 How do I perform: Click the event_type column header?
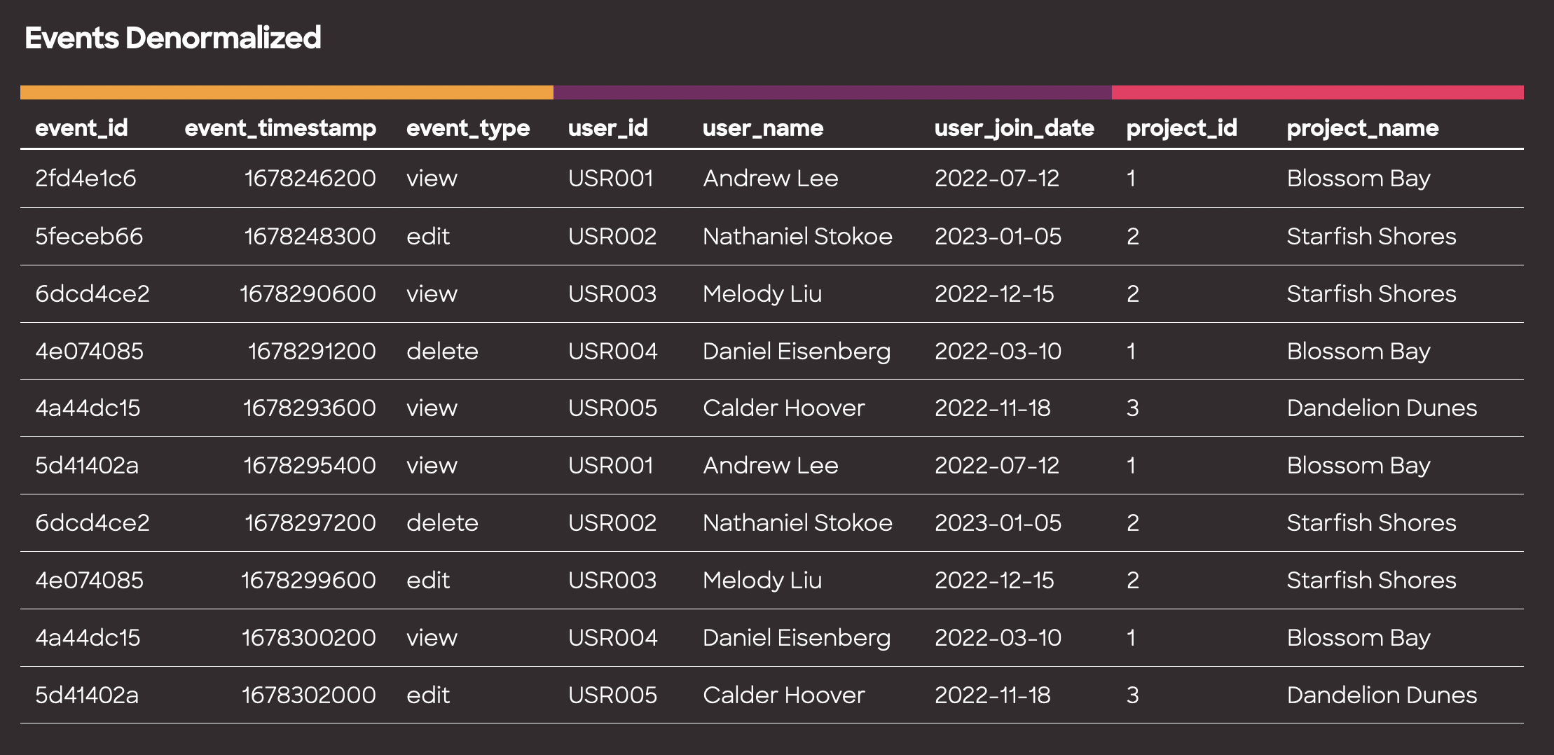click(x=468, y=128)
